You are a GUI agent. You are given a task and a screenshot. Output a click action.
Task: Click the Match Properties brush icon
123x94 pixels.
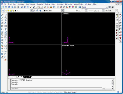tap(31, 7)
